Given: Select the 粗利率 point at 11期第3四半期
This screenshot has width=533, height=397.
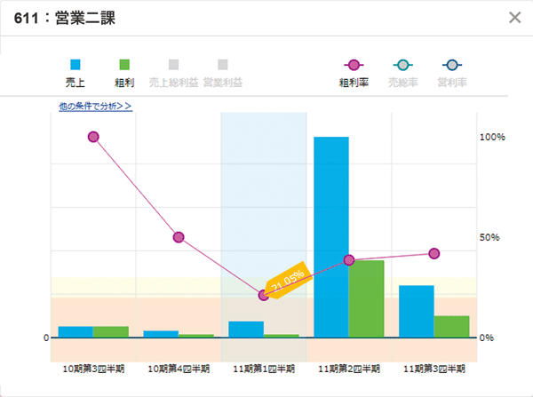Looking at the screenshot, I should pos(434,253).
